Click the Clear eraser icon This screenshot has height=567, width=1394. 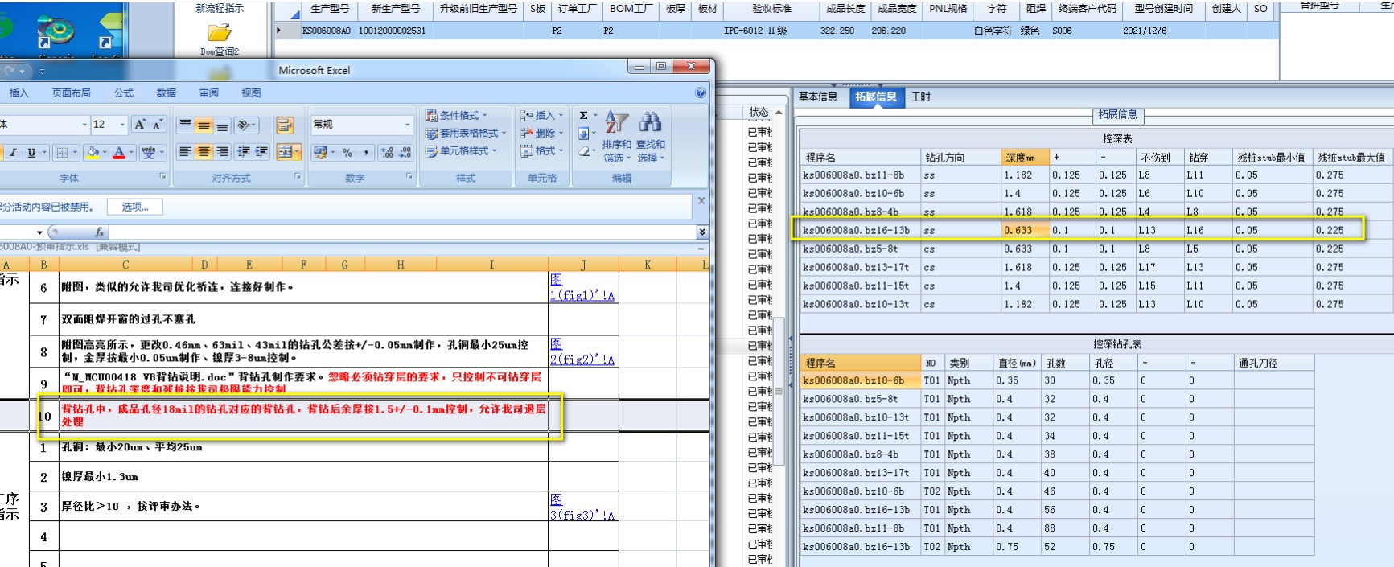(x=584, y=151)
